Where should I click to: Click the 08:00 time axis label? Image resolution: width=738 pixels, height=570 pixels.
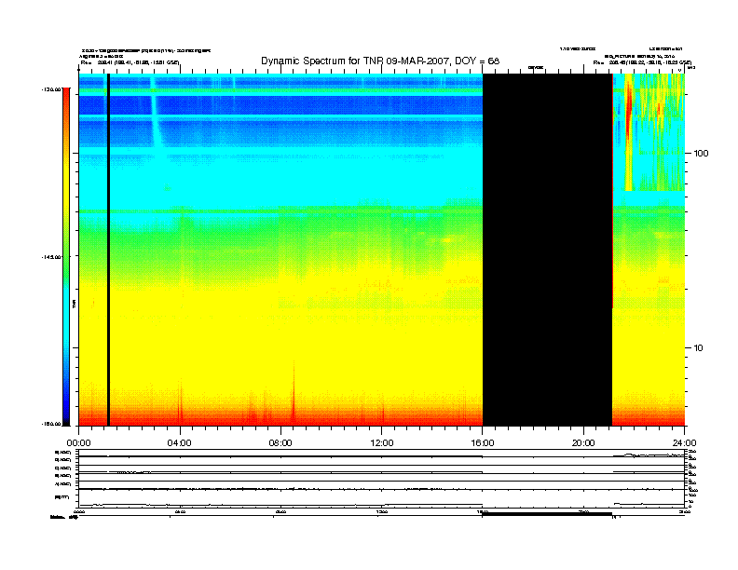[280, 443]
